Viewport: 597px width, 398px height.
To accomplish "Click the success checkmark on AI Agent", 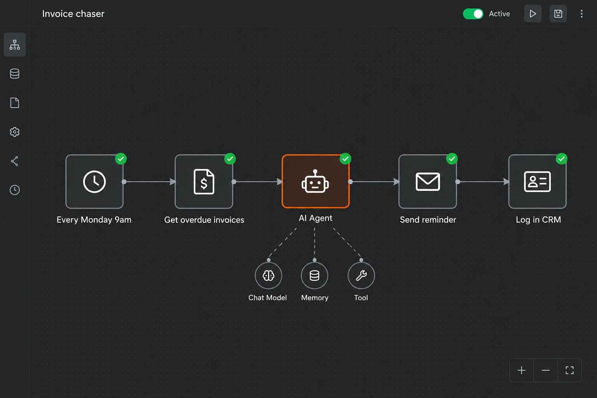I will [345, 159].
